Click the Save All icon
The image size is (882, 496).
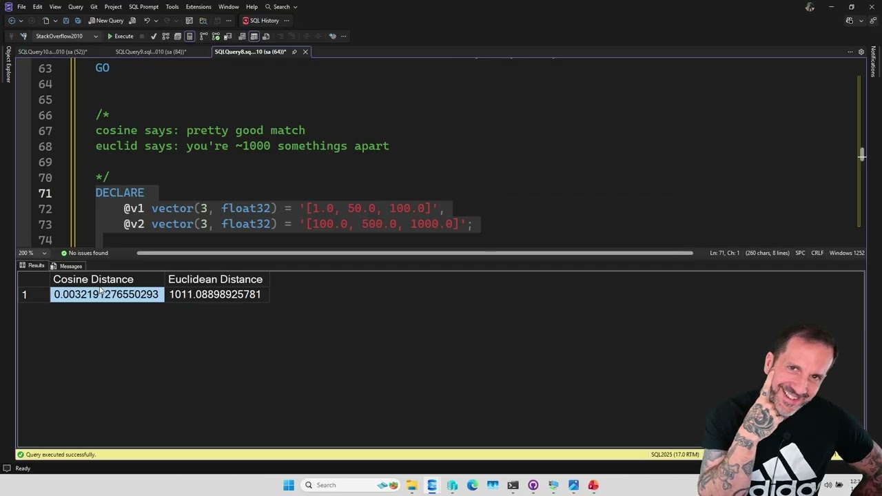pyautogui.click(x=78, y=21)
